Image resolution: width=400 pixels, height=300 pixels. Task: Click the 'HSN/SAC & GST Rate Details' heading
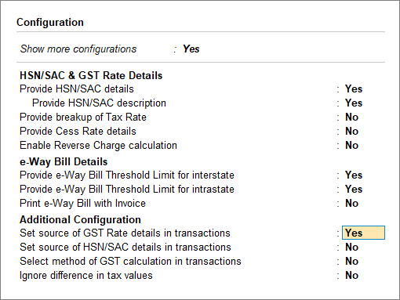coord(91,75)
